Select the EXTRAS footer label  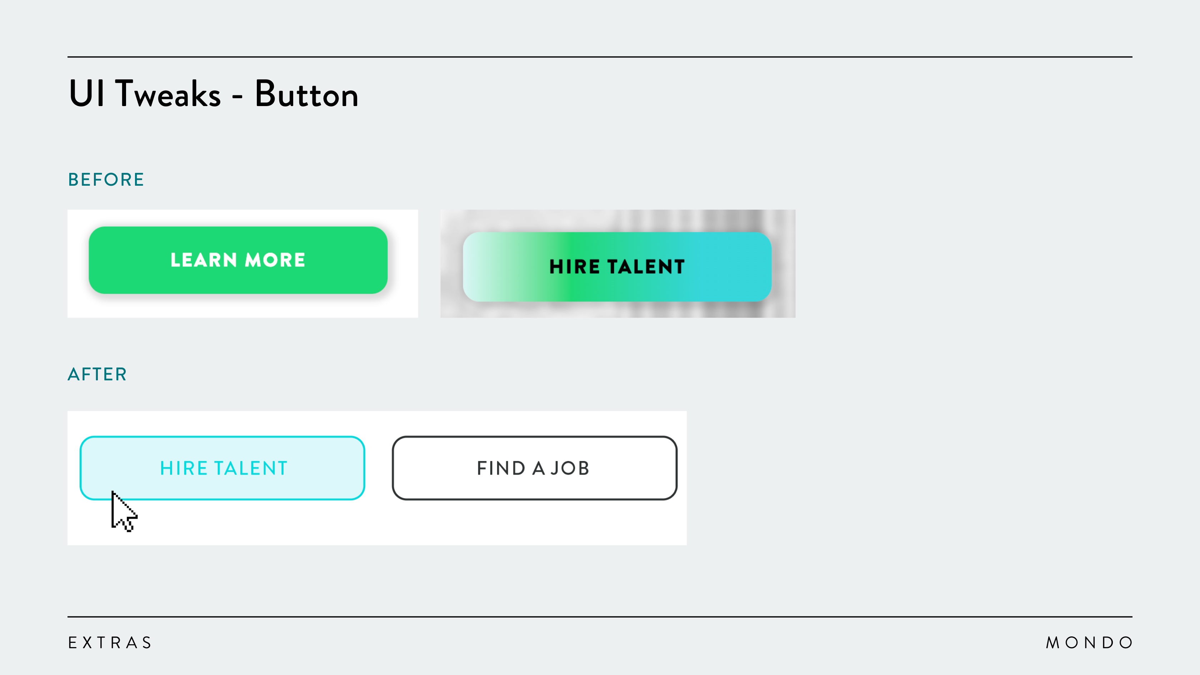(110, 643)
